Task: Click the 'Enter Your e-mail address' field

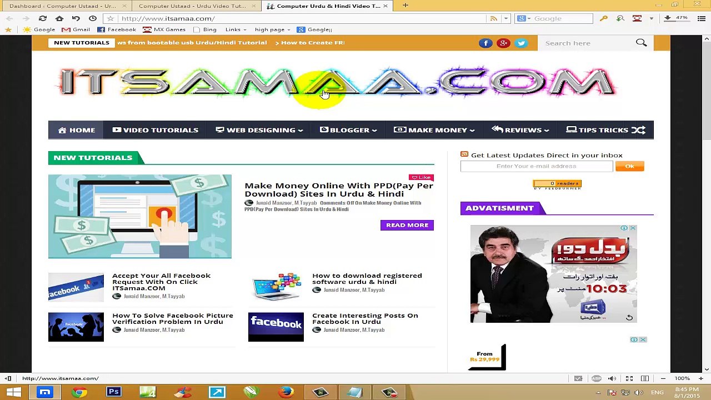Action: 537,166
